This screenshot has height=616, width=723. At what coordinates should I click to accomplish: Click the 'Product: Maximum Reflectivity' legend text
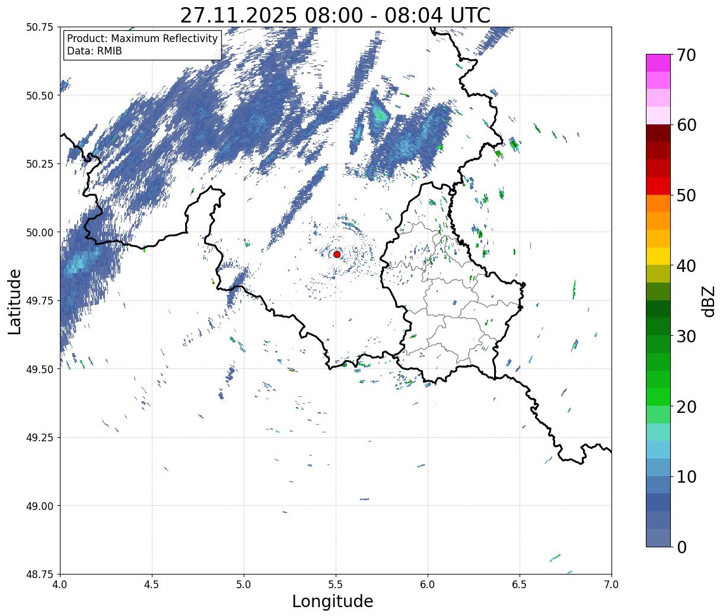(142, 38)
